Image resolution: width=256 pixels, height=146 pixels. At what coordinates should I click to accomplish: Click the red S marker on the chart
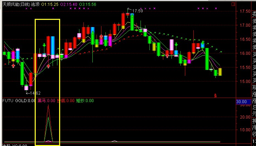(x=215, y=96)
